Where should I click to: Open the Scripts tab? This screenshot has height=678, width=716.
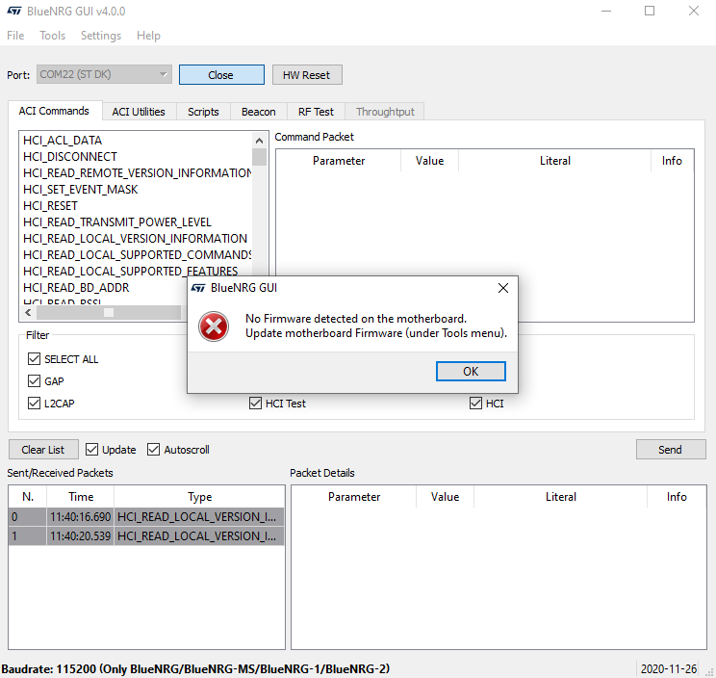click(x=203, y=112)
